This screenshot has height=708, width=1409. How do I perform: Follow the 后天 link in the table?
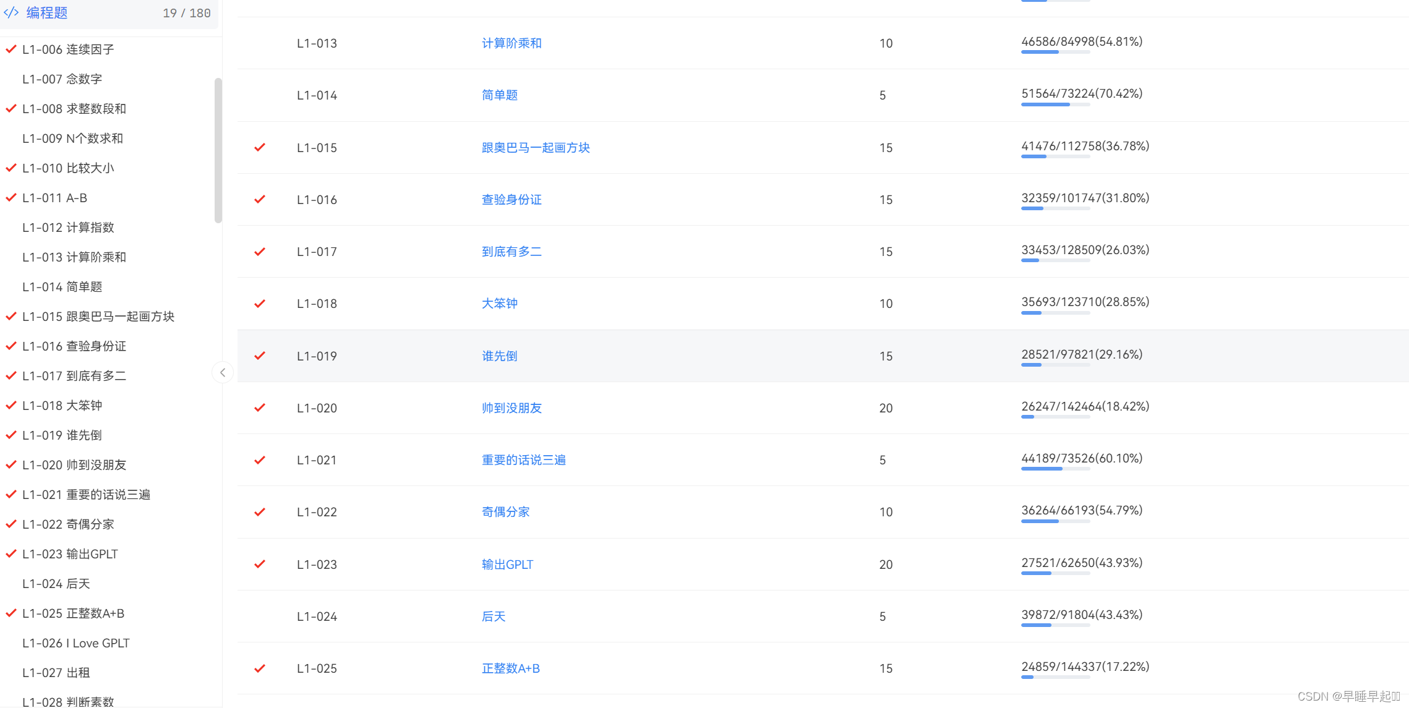coord(494,616)
